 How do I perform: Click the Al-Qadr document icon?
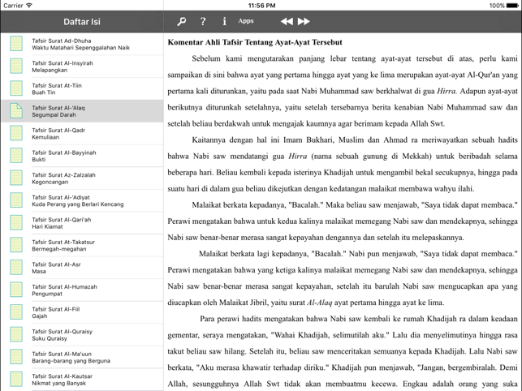coord(16,133)
